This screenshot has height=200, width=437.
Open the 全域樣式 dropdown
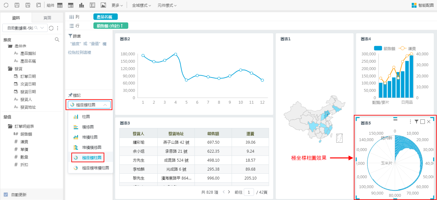141,5
